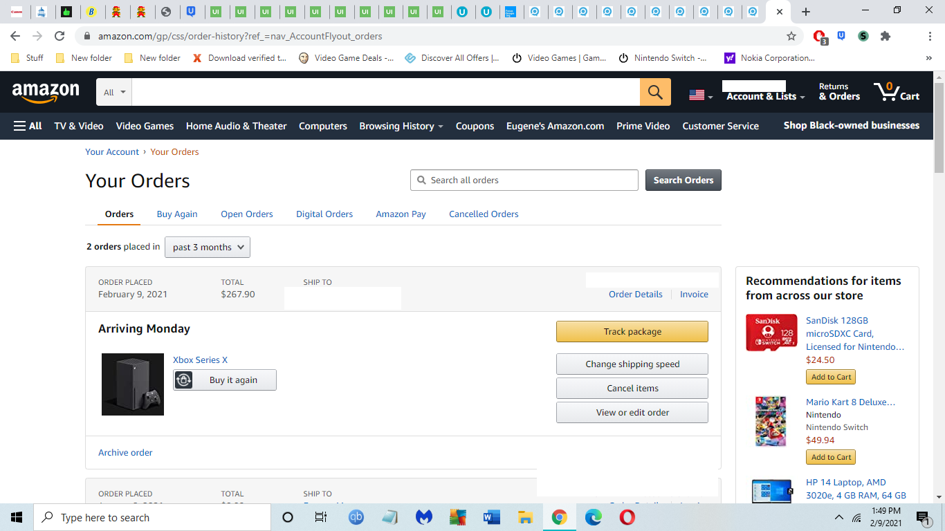Screen dimensions: 945x531
Task: Open Task View on the taskbar
Action: 321,517
